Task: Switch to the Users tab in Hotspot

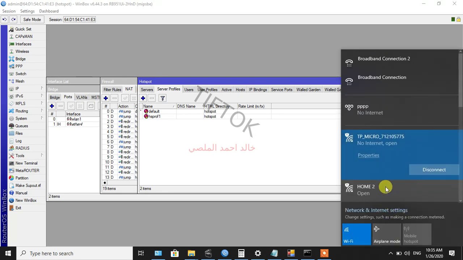Action: pyautogui.click(x=189, y=90)
